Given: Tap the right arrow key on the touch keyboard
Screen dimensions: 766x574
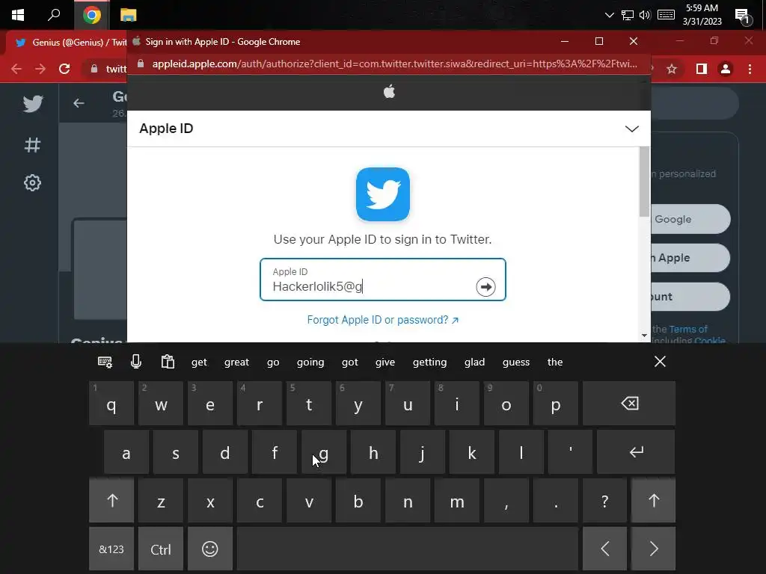Looking at the screenshot, I should coord(654,549).
